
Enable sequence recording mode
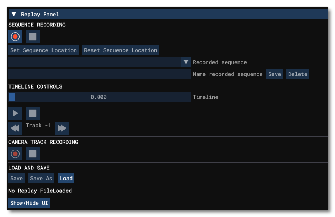(15, 36)
